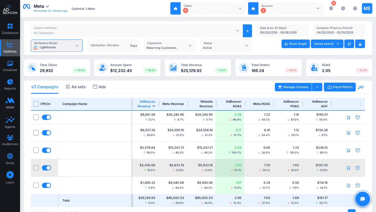Viewport: 376px width, 212px height.
Task: Click the AdBeacon logo
Action: 10,9
